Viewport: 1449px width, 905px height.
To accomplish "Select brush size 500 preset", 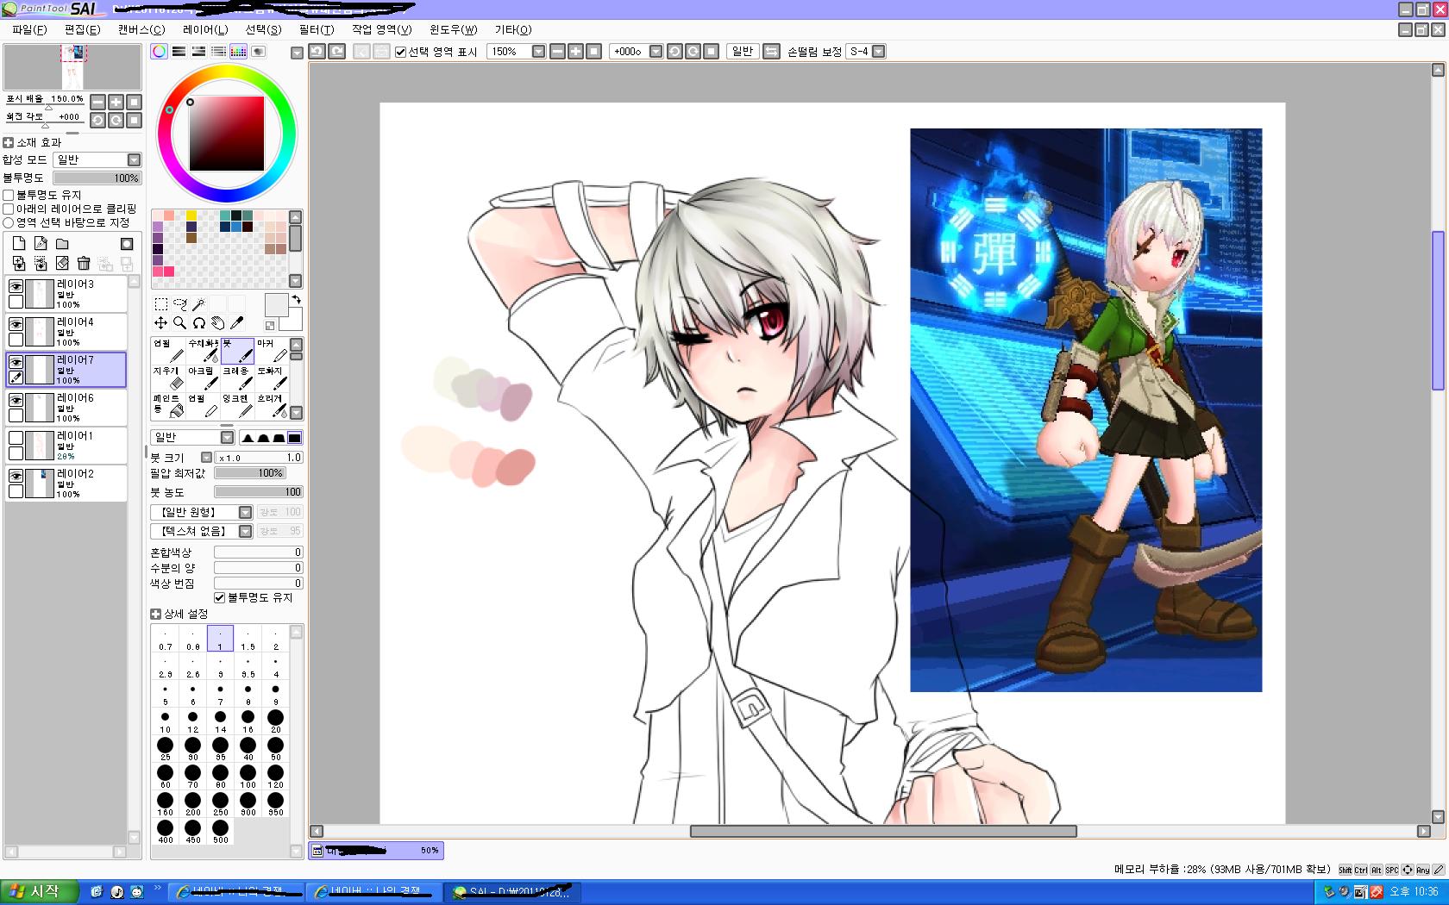I will pyautogui.click(x=221, y=831).
